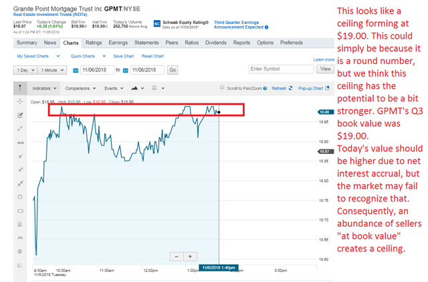Select the rectangle drawing tool

tap(20, 211)
